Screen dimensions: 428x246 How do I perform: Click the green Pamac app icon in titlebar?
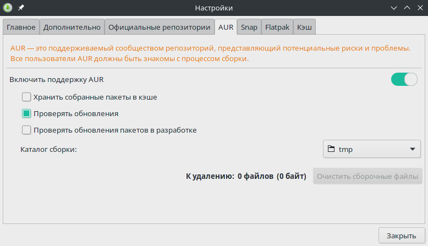tap(8, 8)
